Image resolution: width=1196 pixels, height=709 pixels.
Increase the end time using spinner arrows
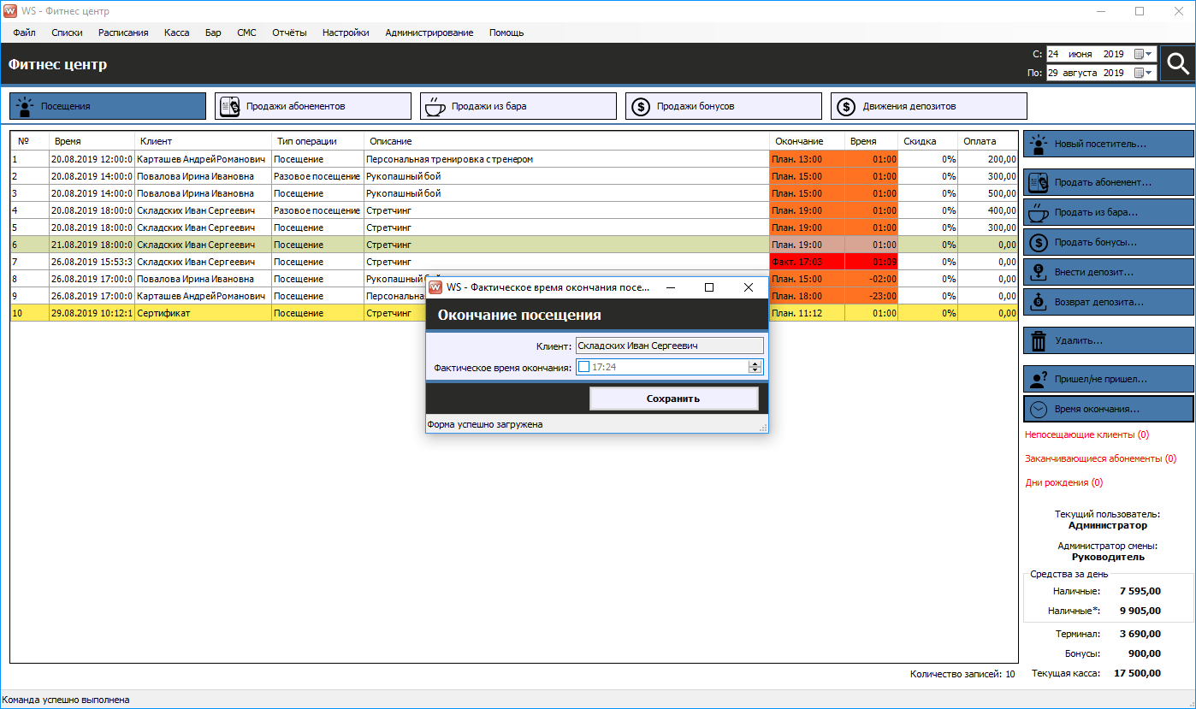click(755, 363)
